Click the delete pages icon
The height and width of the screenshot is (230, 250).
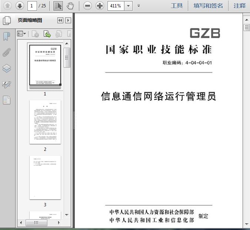coord(36,34)
